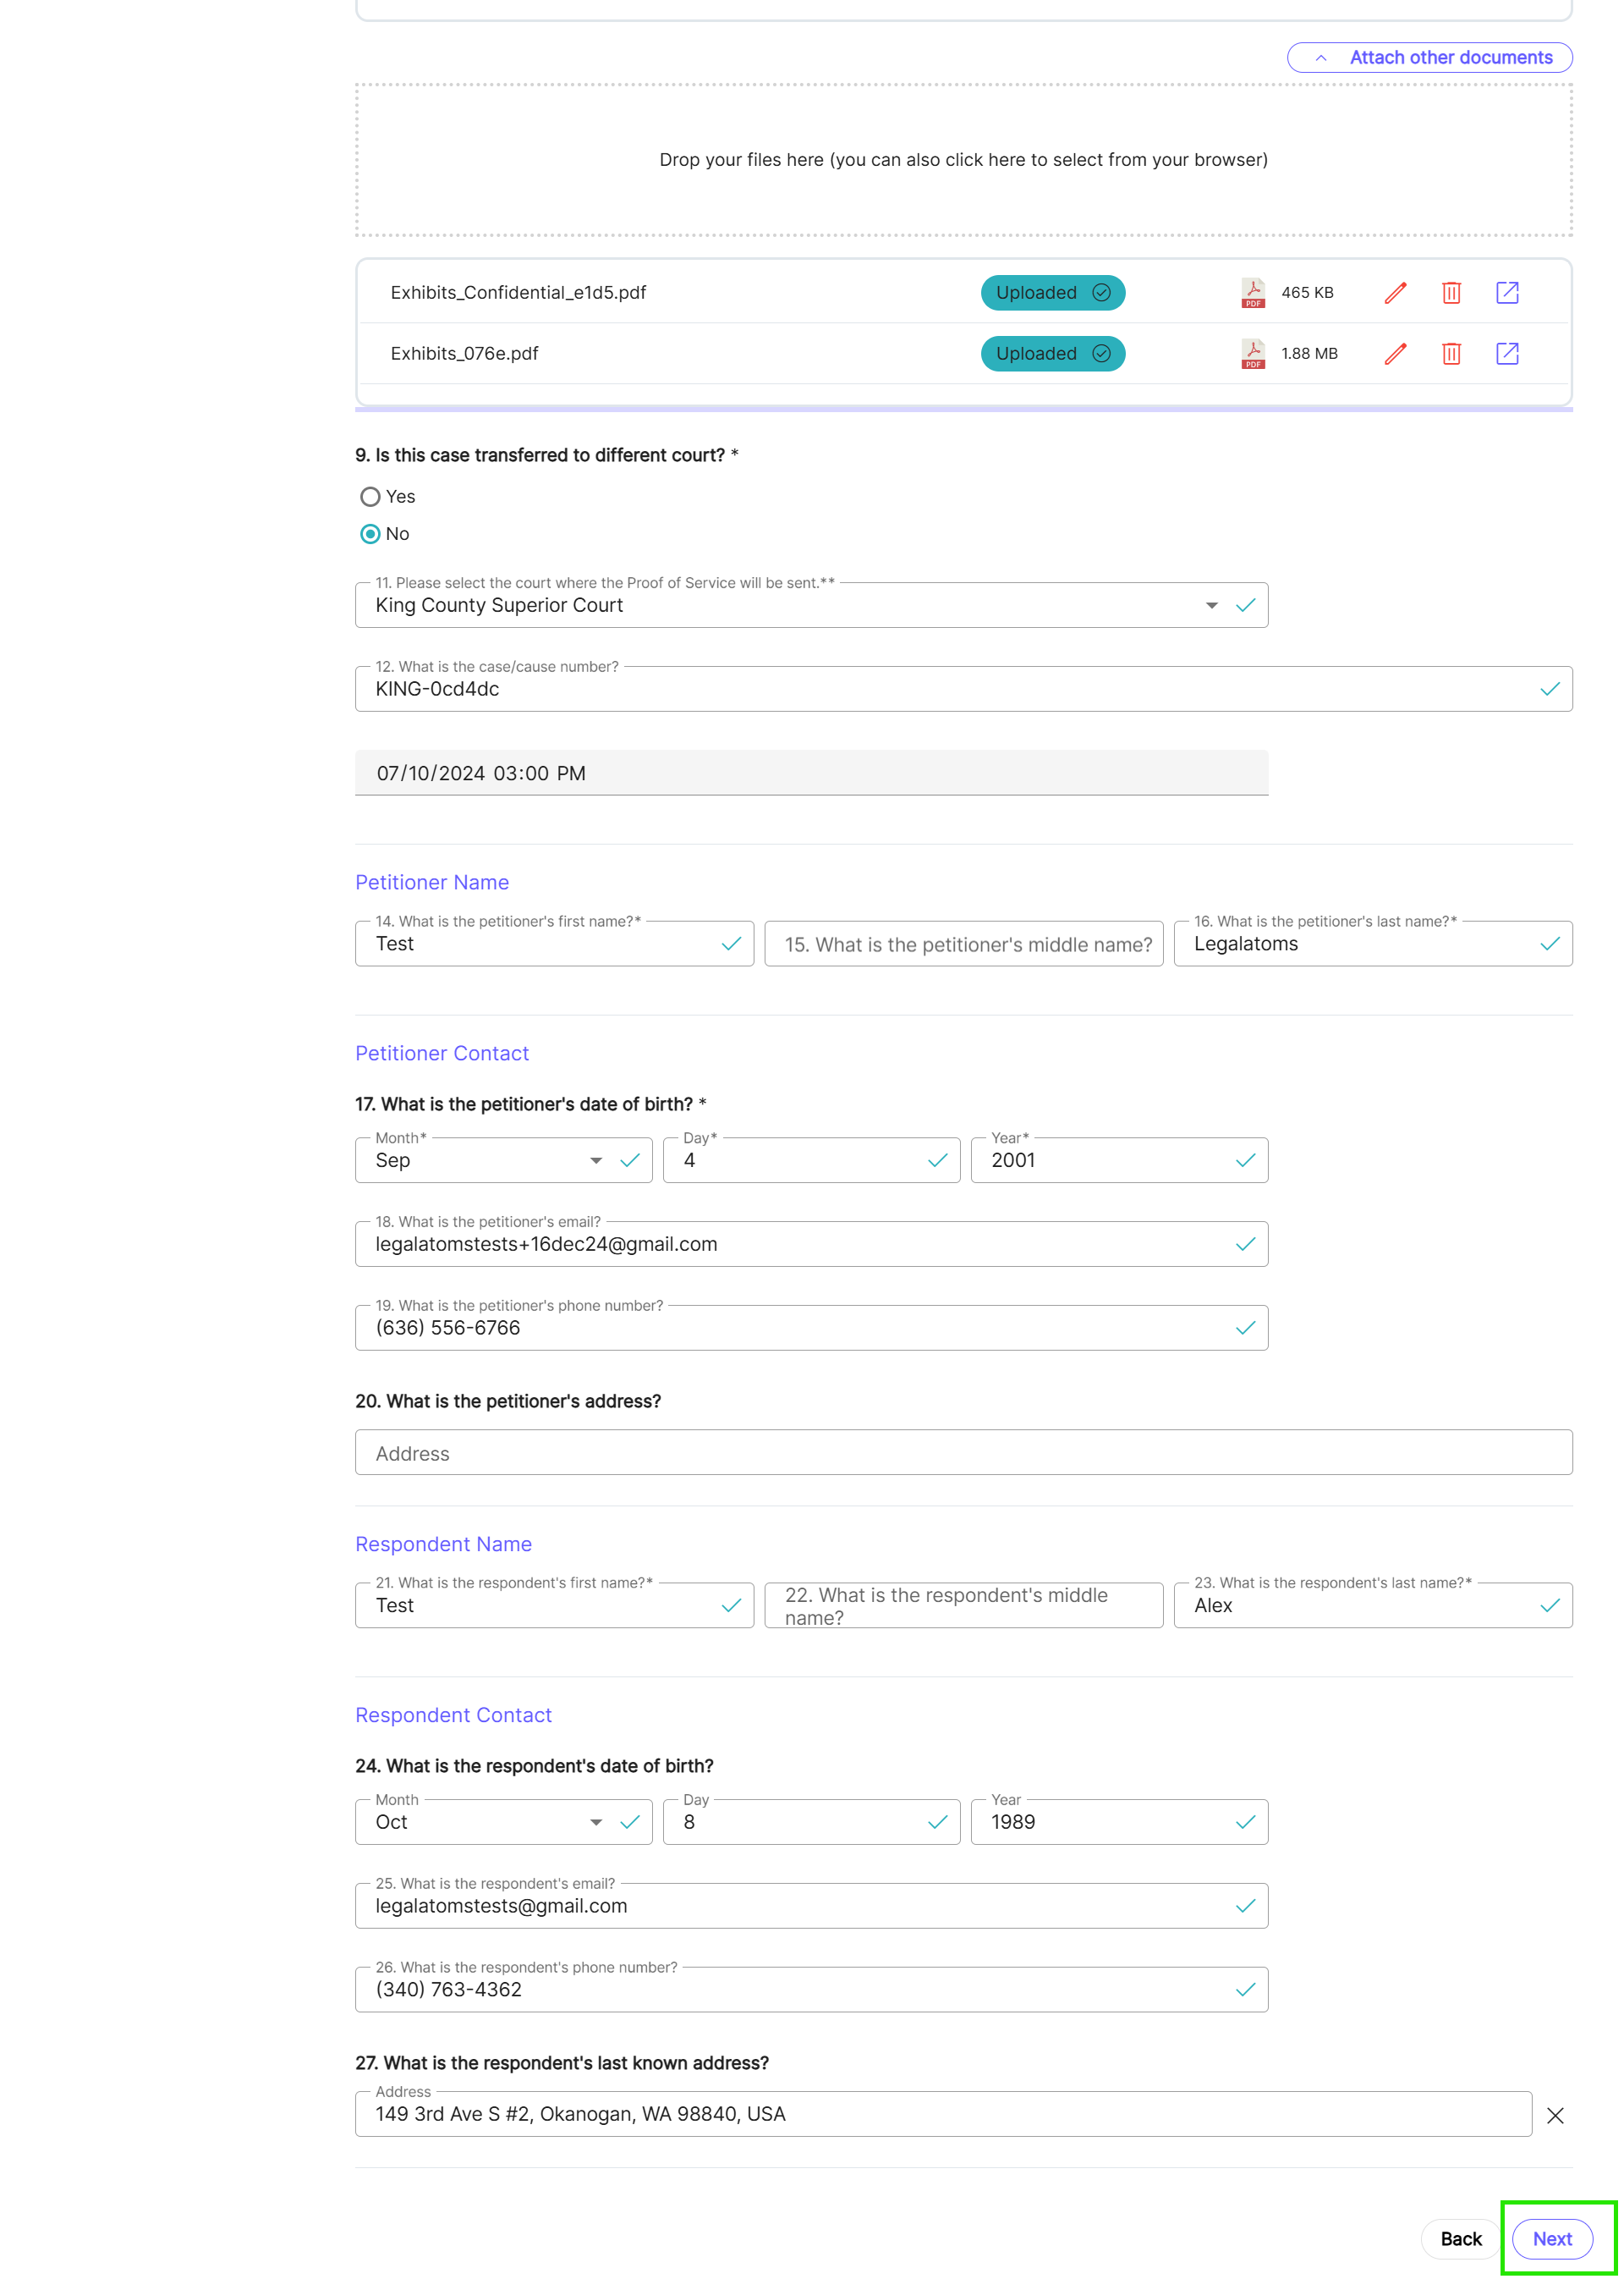This screenshot has width=1624, height=2290.
Task: Select Yes for case transferred
Action: click(370, 498)
